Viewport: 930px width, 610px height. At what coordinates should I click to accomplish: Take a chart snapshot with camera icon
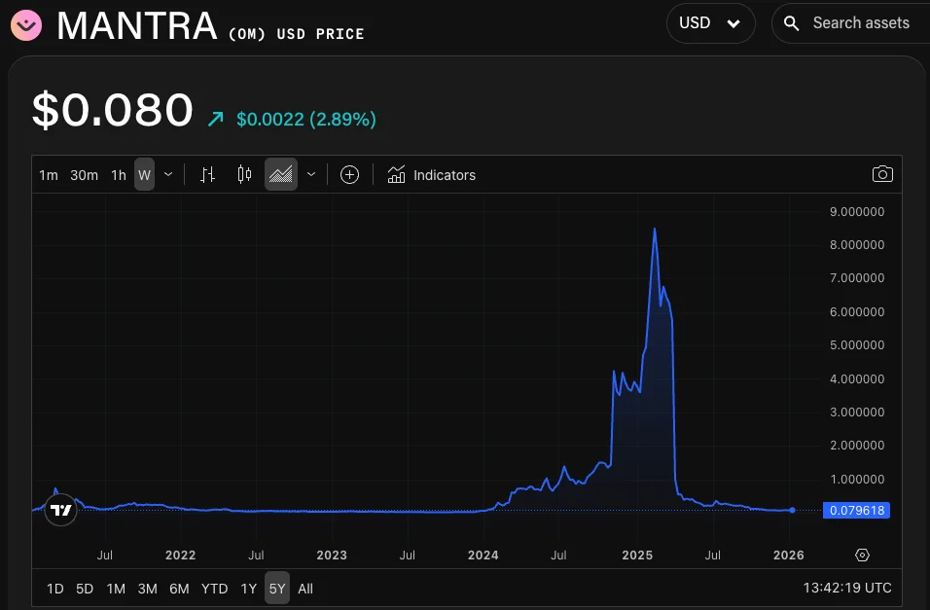coord(882,174)
